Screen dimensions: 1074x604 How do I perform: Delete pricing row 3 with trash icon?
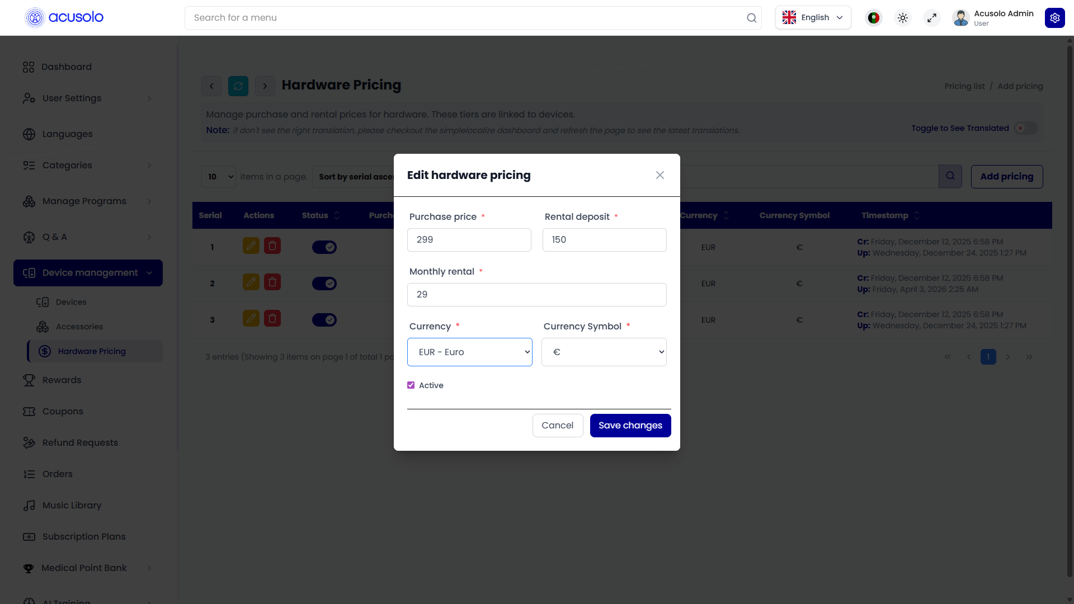(x=272, y=318)
